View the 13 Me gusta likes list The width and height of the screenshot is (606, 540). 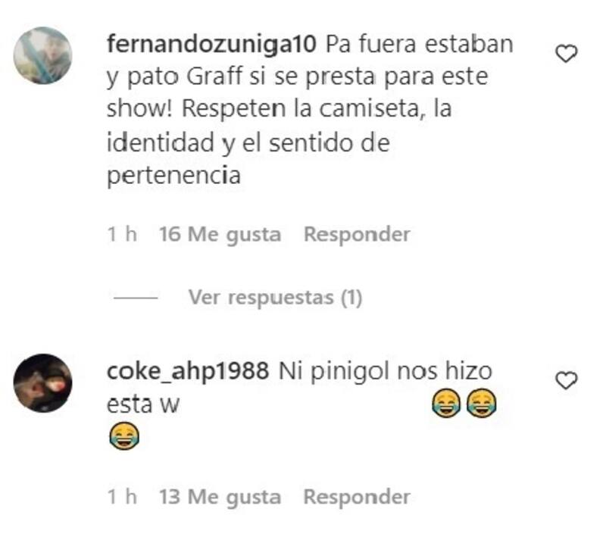(220, 497)
